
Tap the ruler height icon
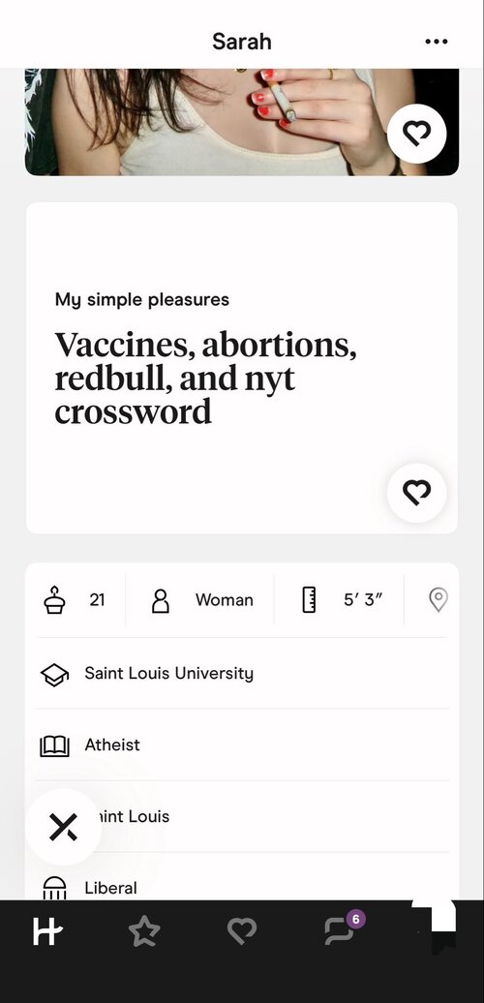point(309,600)
